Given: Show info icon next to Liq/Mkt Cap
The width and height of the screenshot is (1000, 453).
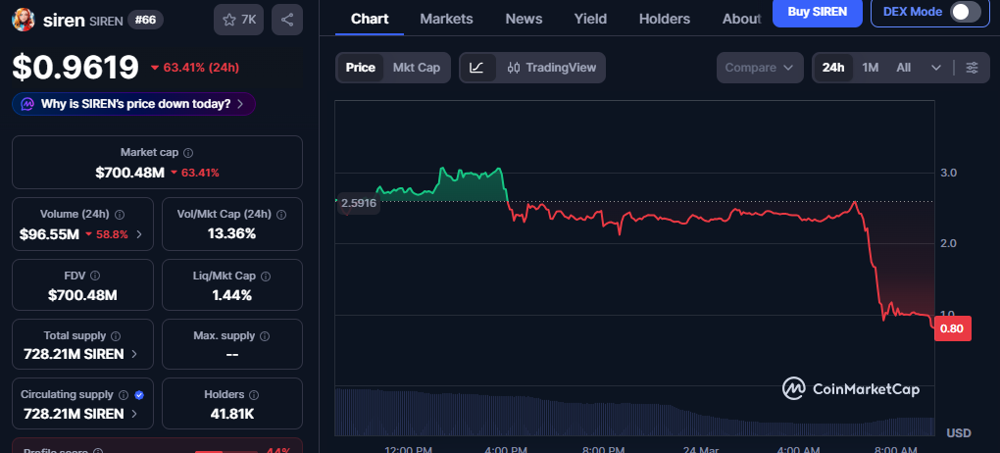Looking at the screenshot, I should (266, 276).
